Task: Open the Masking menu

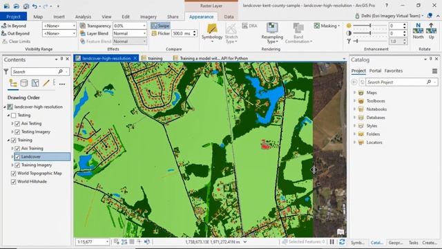Action: click(327, 26)
